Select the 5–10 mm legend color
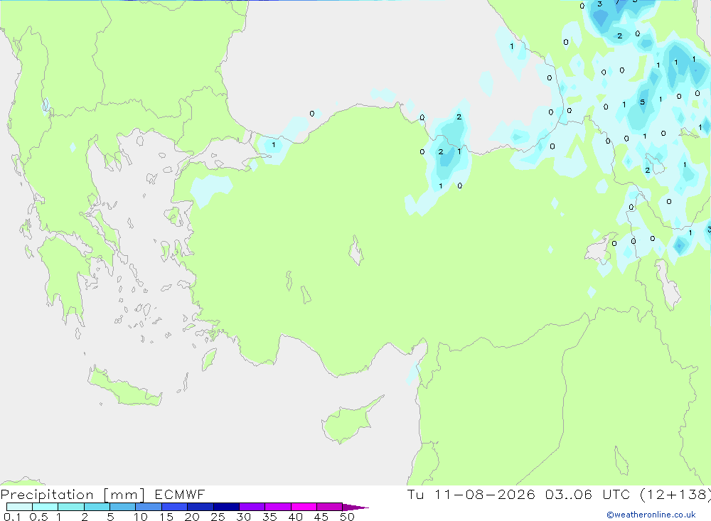Viewport: 711px width, 521px height. coord(123,507)
